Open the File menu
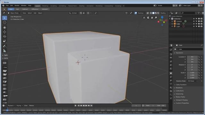205x115 pixels. [7, 6]
